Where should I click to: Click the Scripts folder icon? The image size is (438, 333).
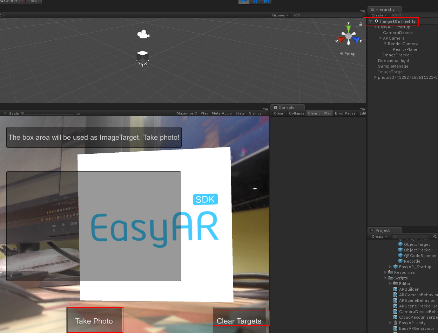[x=391, y=278]
